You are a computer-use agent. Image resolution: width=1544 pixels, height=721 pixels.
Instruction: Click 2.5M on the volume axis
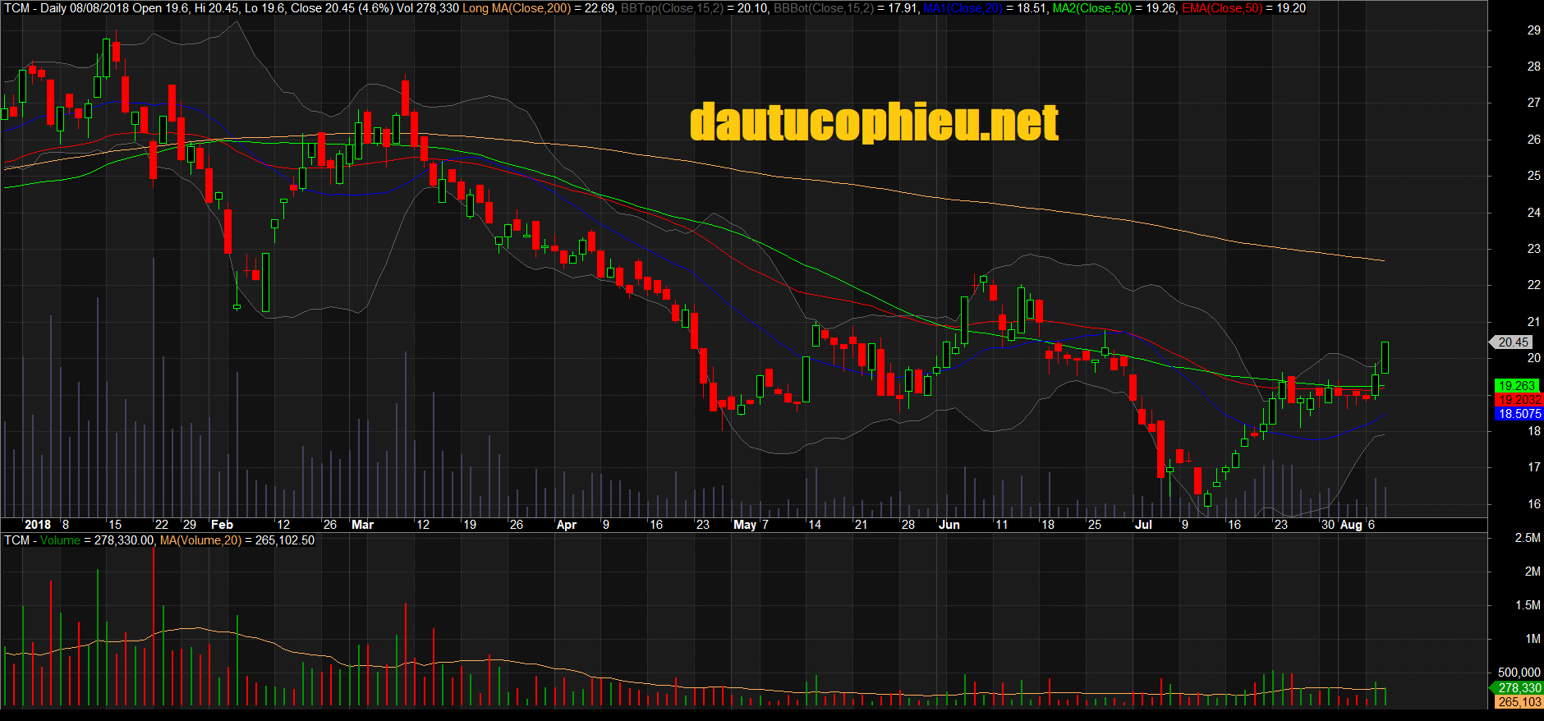pos(1528,538)
